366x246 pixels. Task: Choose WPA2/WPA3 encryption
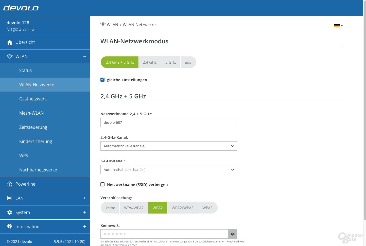click(x=183, y=208)
